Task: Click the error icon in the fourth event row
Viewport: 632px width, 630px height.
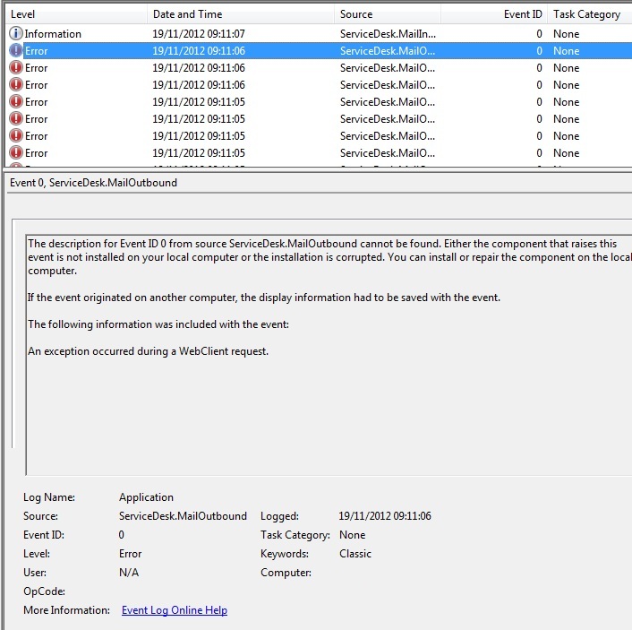Action: click(x=15, y=84)
